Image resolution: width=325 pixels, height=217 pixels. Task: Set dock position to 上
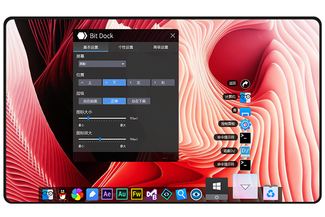tap(89, 82)
